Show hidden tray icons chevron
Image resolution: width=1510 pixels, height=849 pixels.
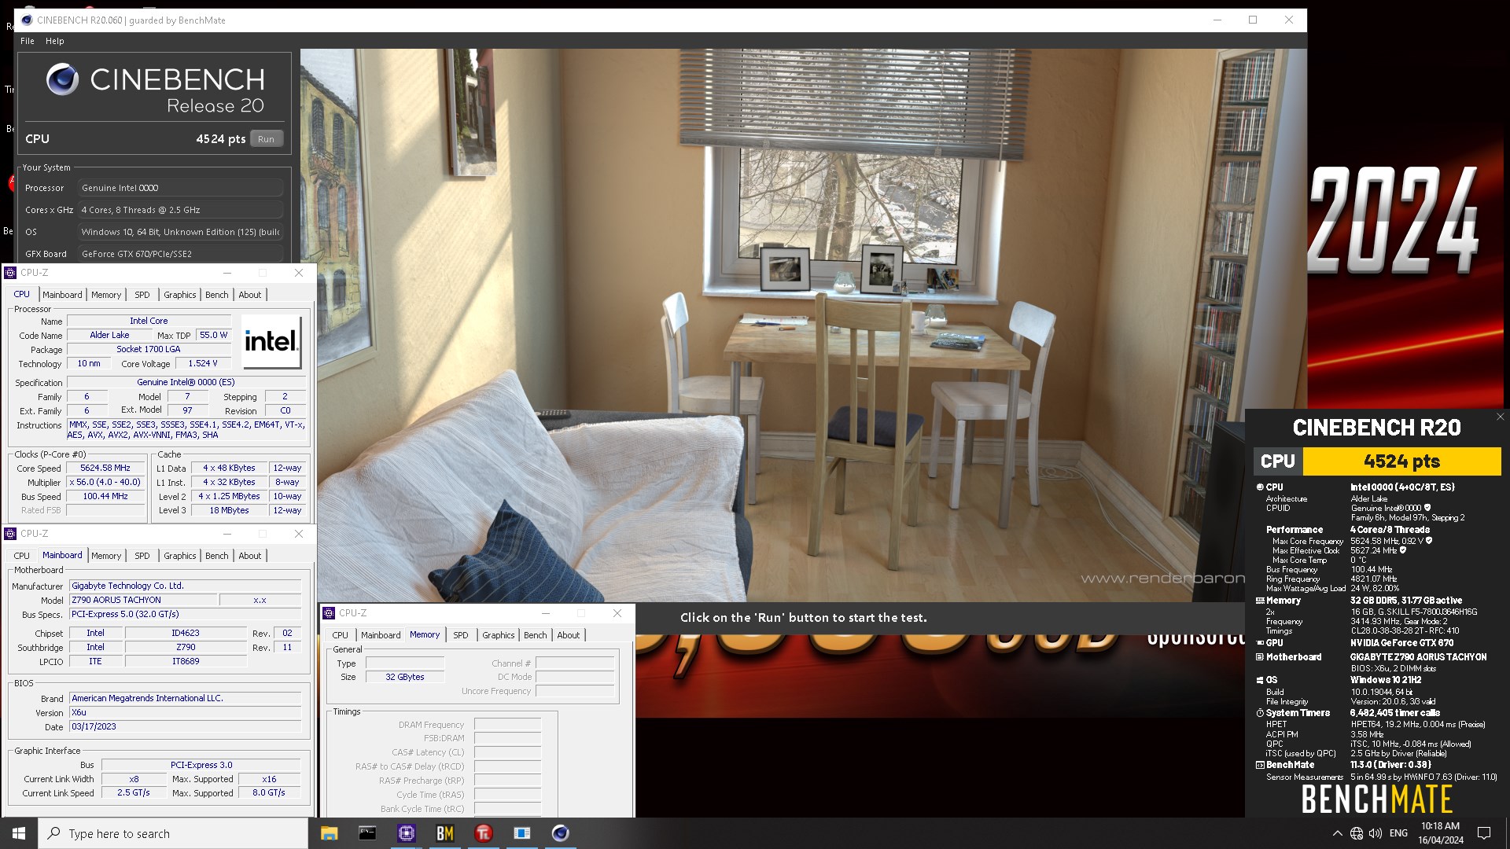click(x=1337, y=833)
